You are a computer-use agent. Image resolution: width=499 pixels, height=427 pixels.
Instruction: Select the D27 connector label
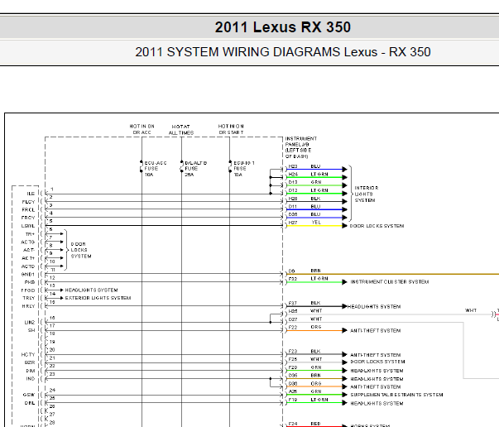(293, 319)
